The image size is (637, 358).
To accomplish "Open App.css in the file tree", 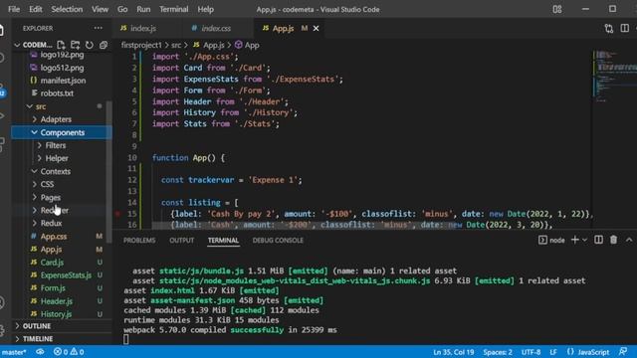I will tap(54, 237).
